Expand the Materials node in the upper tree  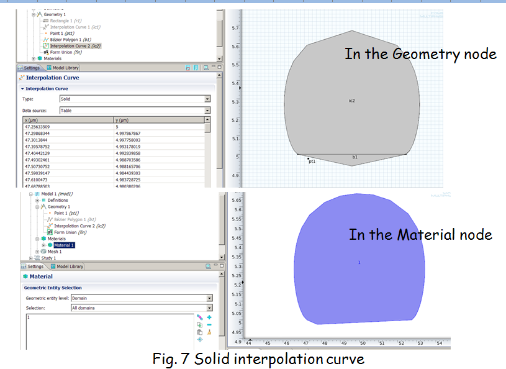click(x=34, y=59)
